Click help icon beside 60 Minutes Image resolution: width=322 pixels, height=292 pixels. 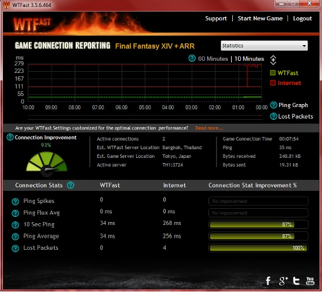coord(192,58)
